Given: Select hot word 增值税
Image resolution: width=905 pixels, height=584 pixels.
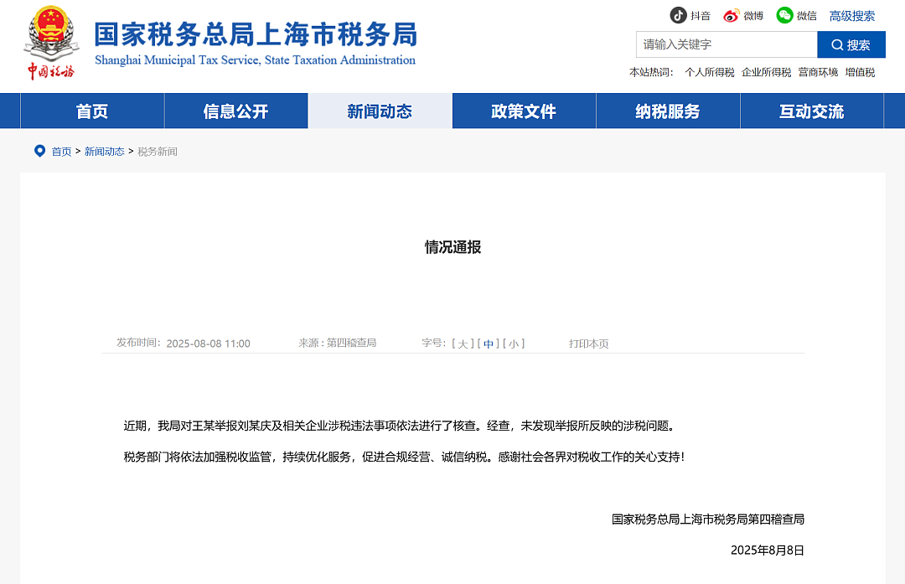Looking at the screenshot, I should coord(860,72).
